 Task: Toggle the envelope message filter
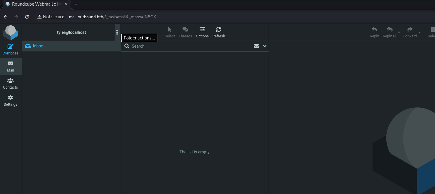click(x=256, y=46)
